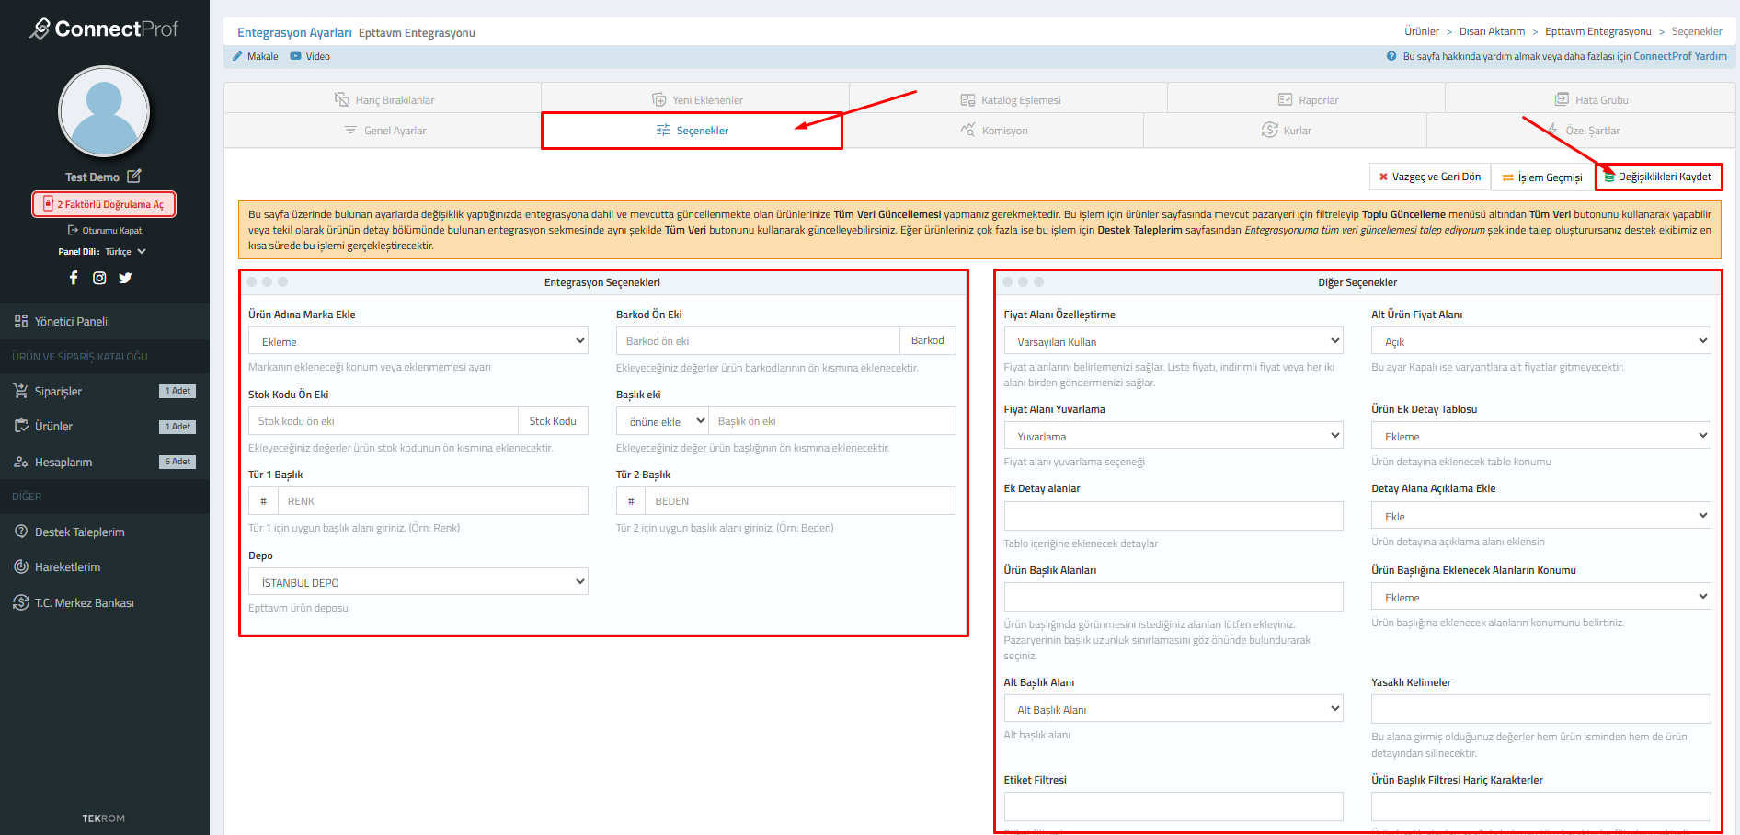Image resolution: width=1740 pixels, height=835 pixels.
Task: Open İşlem Geçmişi history
Action: tap(1542, 177)
